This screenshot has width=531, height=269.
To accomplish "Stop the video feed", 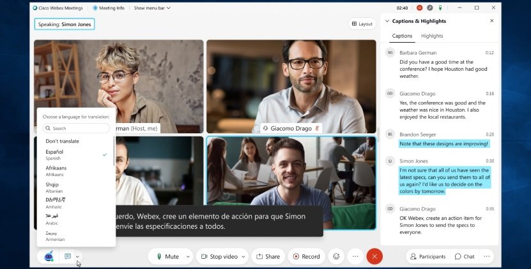I will (219, 256).
